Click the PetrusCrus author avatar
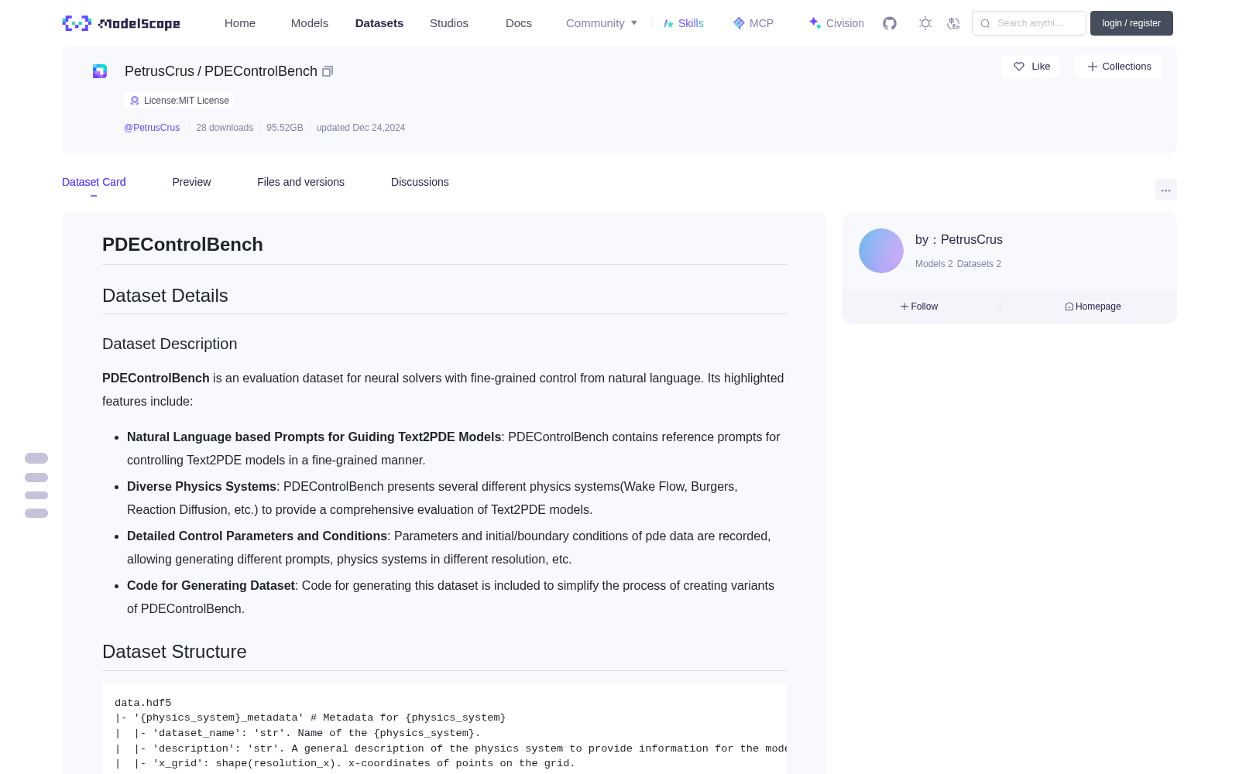The width and height of the screenshot is (1239, 774). coord(881,251)
